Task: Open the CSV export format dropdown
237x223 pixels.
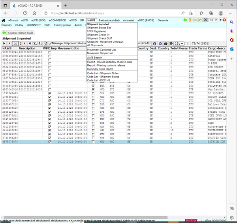Action: click(179, 43)
